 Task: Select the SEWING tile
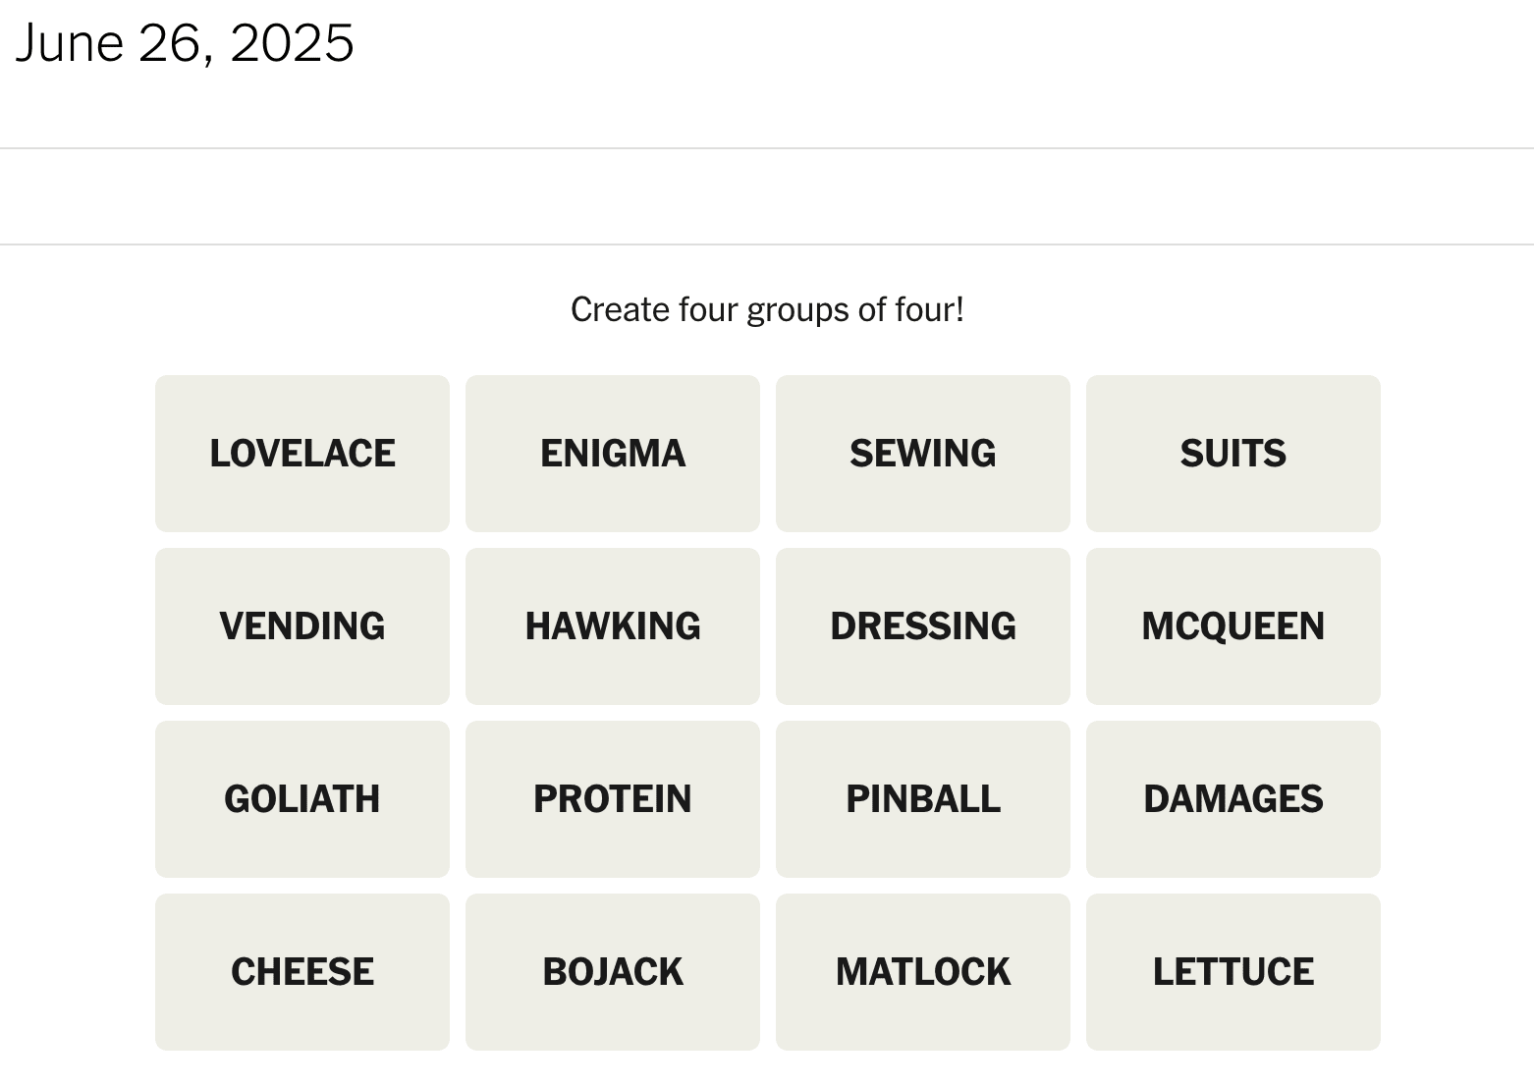coord(923,454)
